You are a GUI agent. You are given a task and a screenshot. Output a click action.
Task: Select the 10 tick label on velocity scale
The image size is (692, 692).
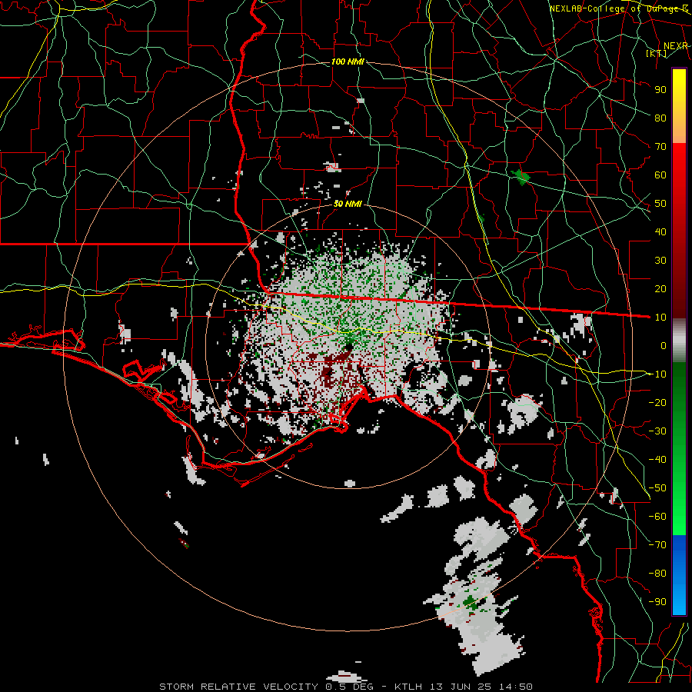tap(660, 318)
